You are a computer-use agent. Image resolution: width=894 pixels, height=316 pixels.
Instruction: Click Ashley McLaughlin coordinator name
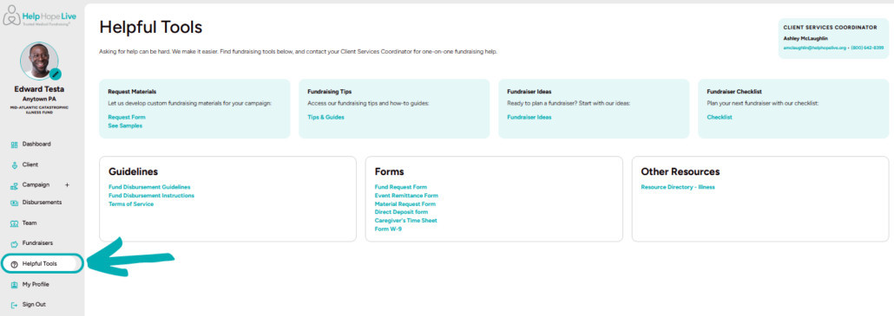tap(805, 38)
